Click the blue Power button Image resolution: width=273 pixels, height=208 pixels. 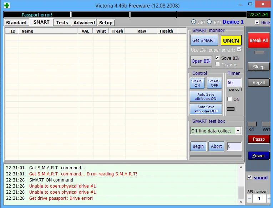point(259,156)
